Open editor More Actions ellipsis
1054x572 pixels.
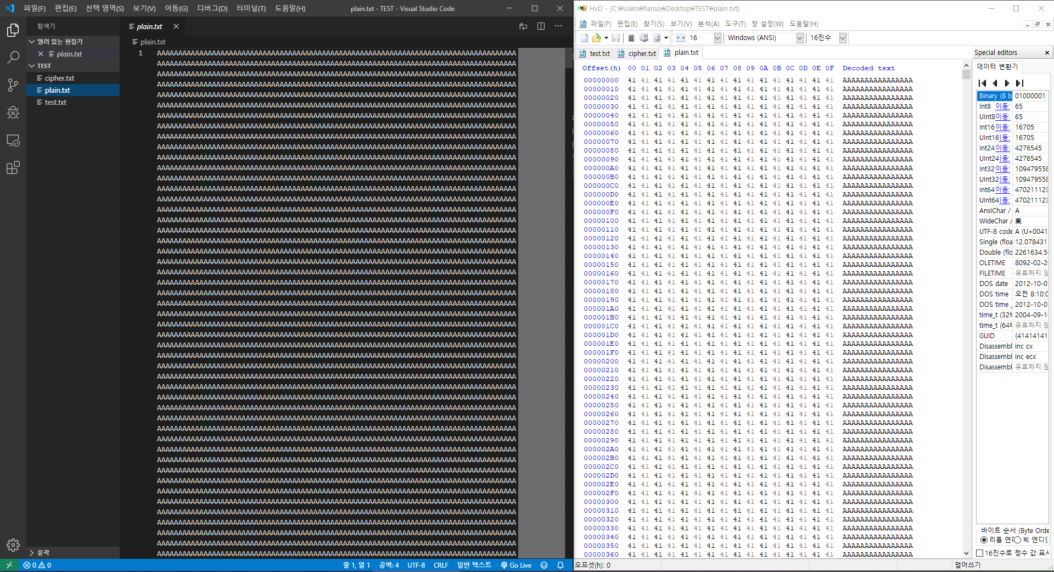558,26
